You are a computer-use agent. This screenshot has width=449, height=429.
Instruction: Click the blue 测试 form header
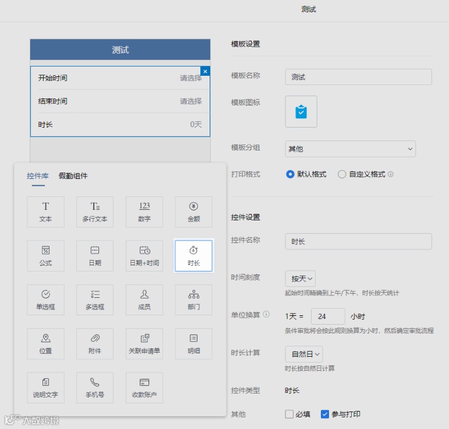(x=120, y=50)
